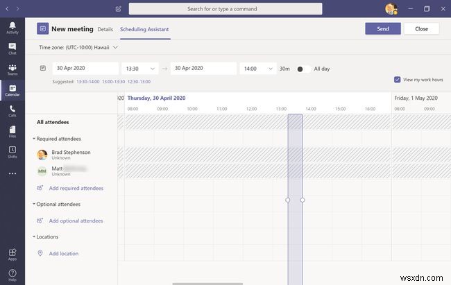Grab the right handle of meeting time block
451x285 pixels.
click(303, 200)
